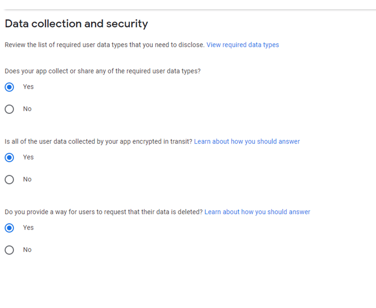The image size is (376, 308).
Task: Click the collect or share question text
Action: (103, 71)
